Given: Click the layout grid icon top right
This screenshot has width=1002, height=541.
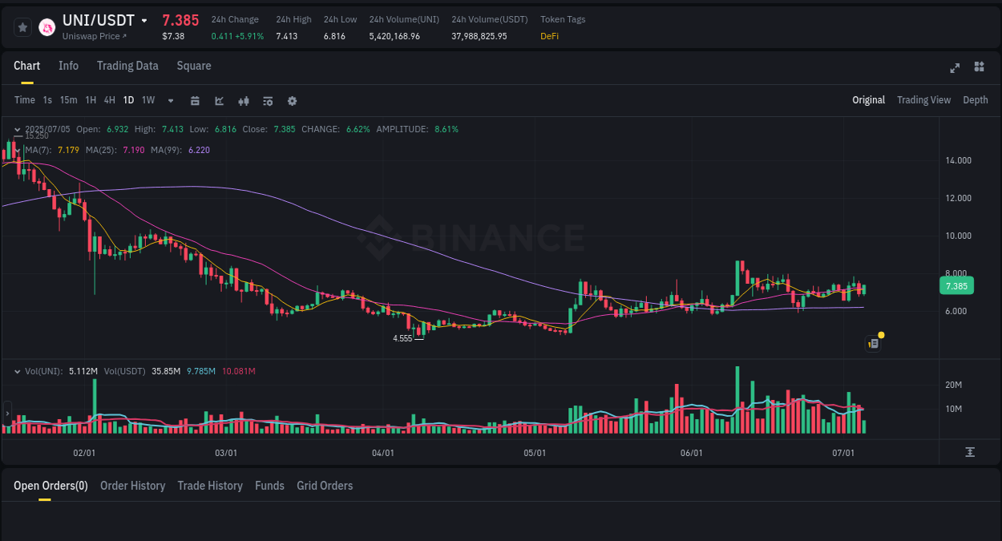Looking at the screenshot, I should (979, 67).
